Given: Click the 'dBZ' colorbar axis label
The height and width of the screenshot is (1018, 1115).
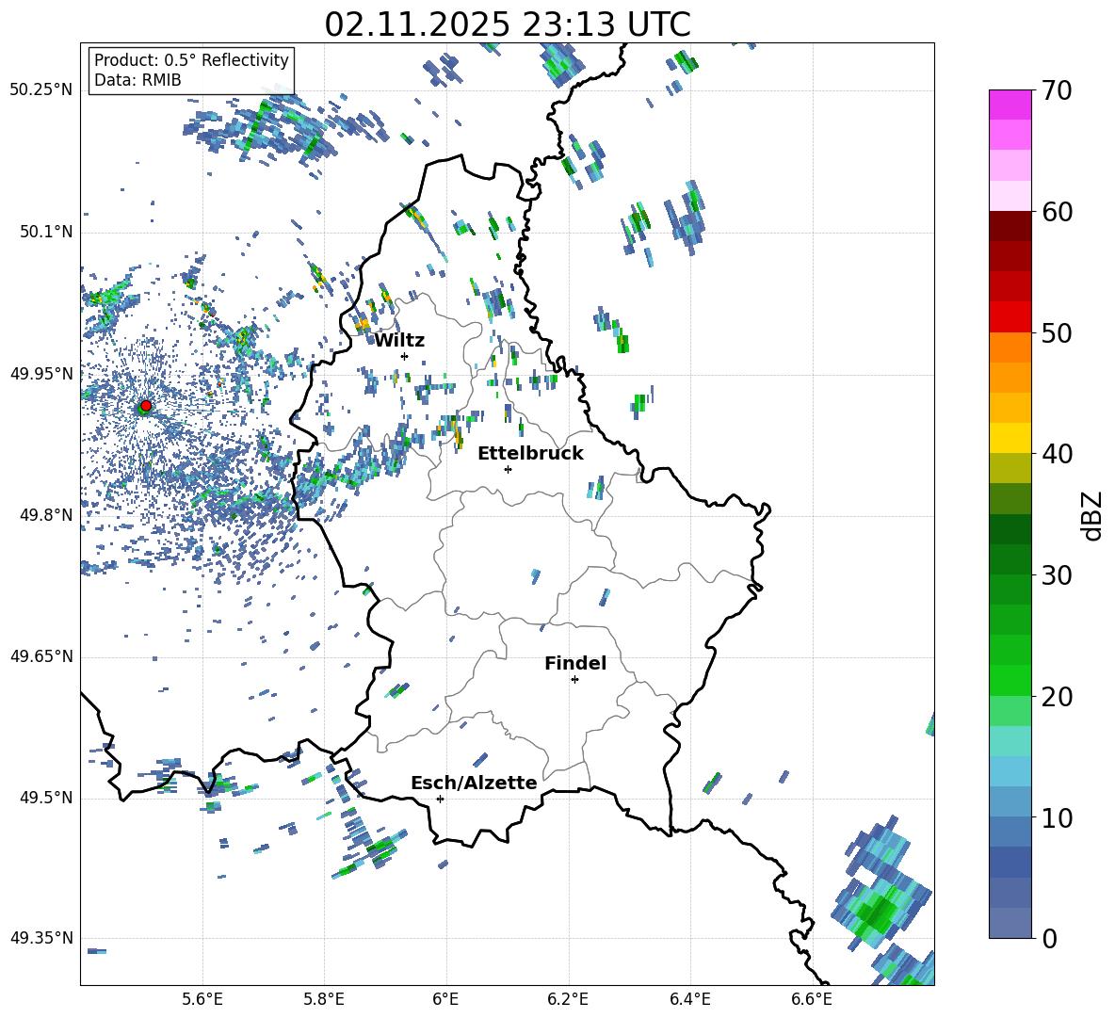Looking at the screenshot, I should pyautogui.click(x=1091, y=515).
